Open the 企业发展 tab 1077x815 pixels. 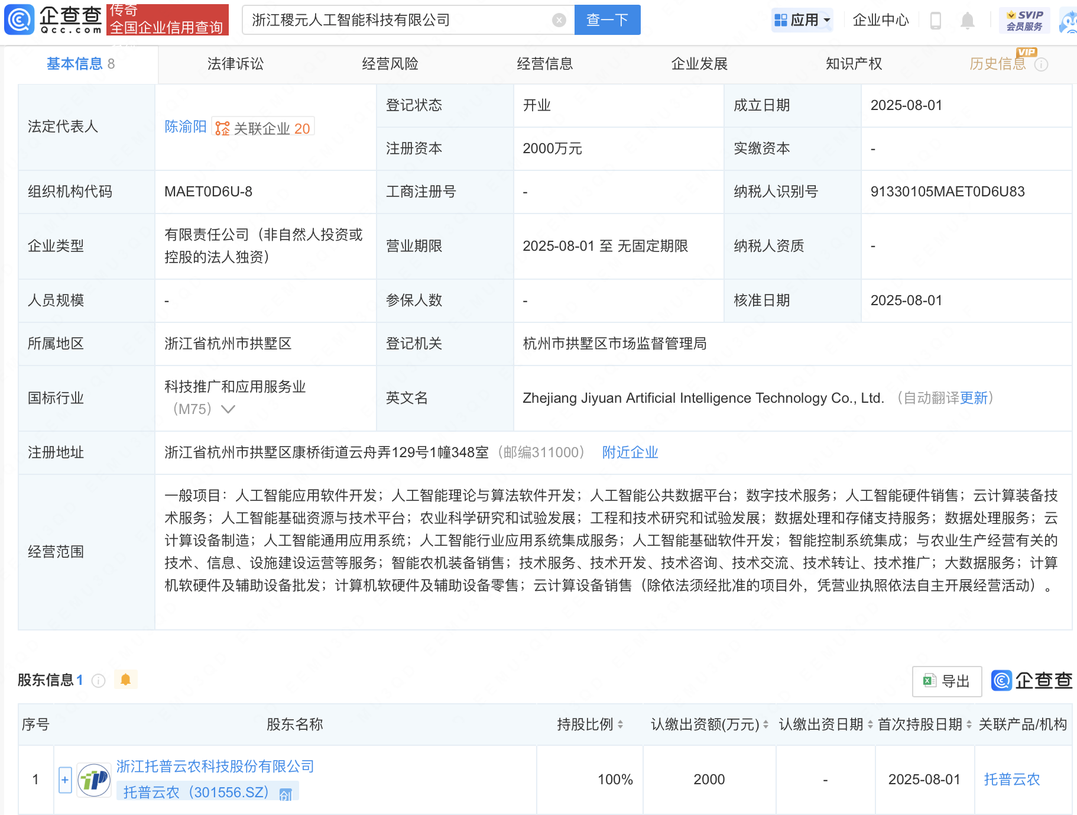(699, 64)
